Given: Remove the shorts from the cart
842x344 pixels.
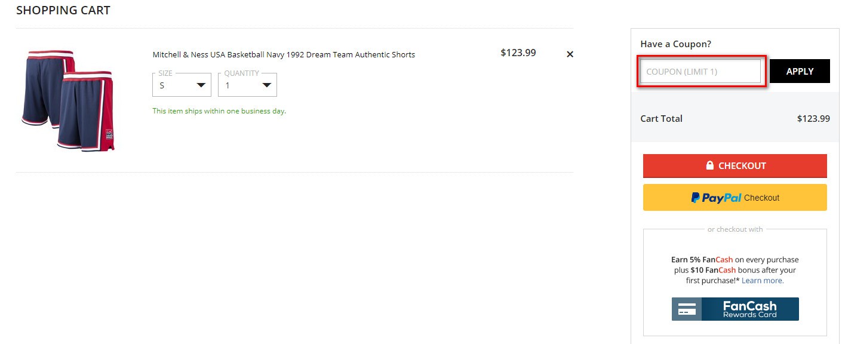Looking at the screenshot, I should click(x=570, y=54).
